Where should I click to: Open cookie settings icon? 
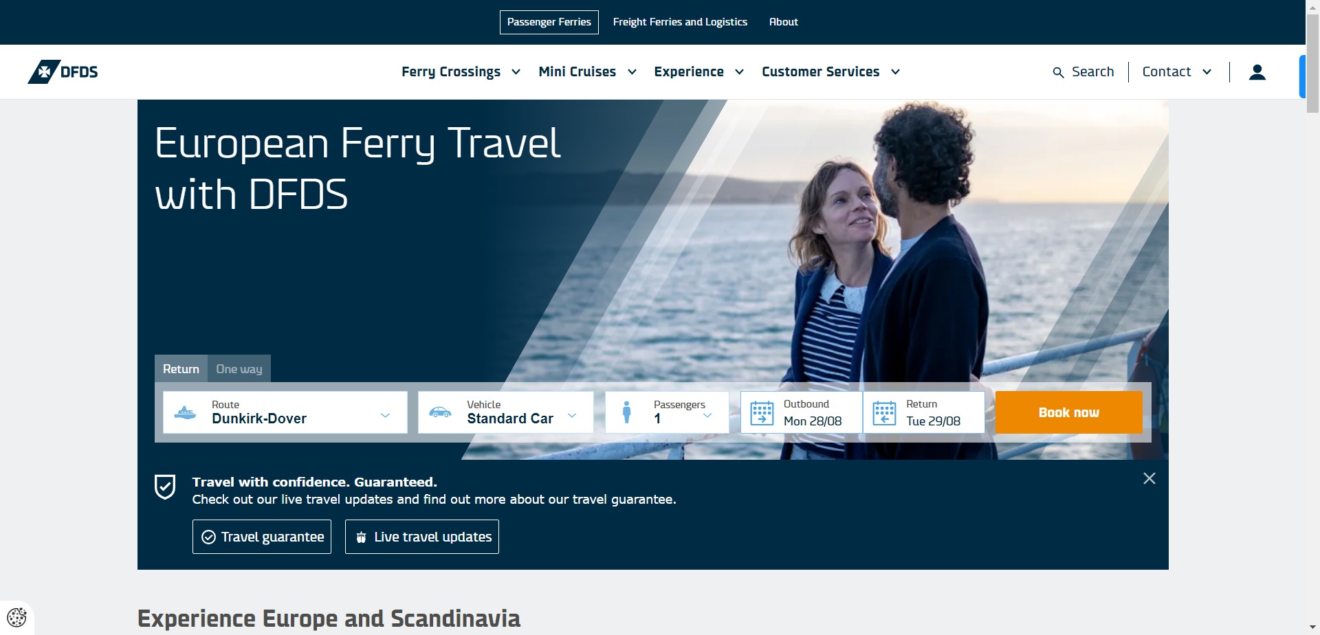click(16, 617)
